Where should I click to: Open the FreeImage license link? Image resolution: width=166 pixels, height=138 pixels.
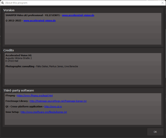(58, 101)
